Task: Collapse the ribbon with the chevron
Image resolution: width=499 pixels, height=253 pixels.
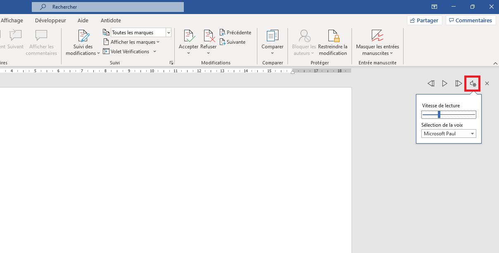Action: coord(495,63)
